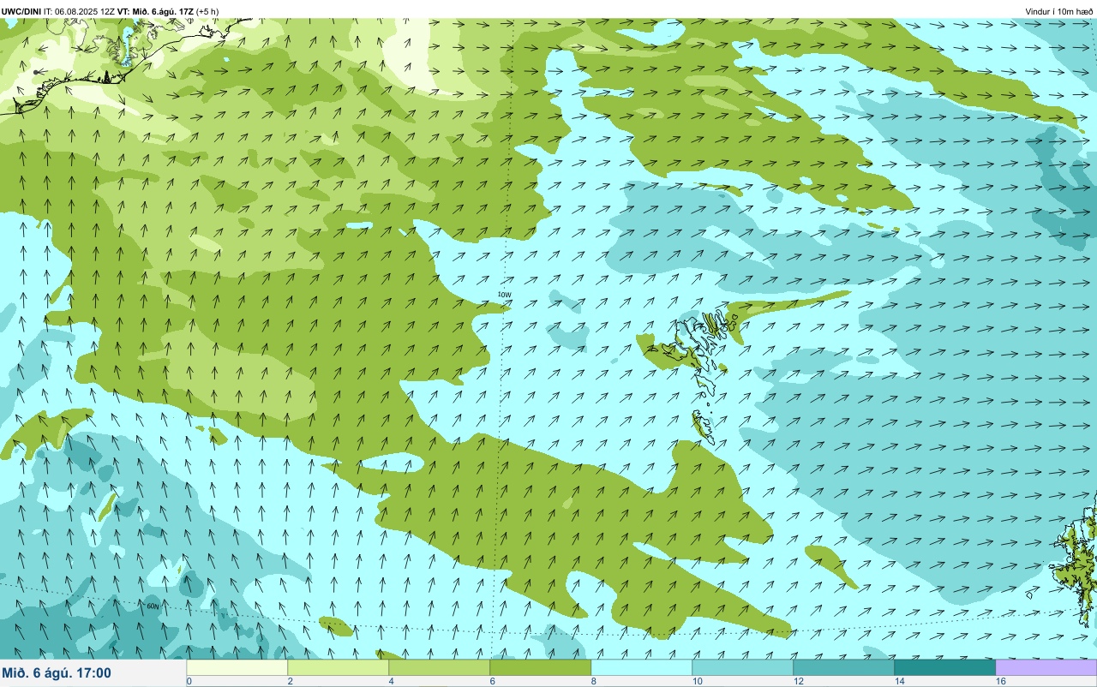Click the legend value '10'
The width and height of the screenshot is (1097, 687).
click(697, 681)
